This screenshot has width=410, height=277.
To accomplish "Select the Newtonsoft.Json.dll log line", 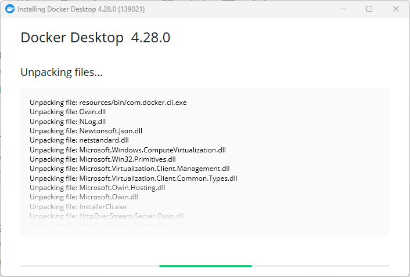I will pyautogui.click(x=86, y=131).
